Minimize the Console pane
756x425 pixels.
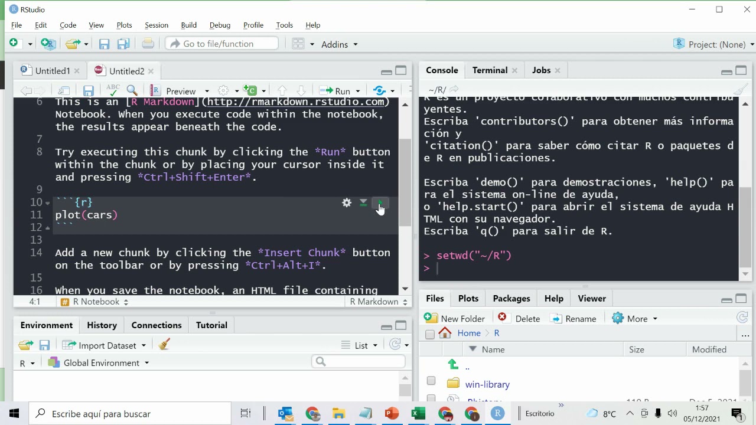[726, 71]
